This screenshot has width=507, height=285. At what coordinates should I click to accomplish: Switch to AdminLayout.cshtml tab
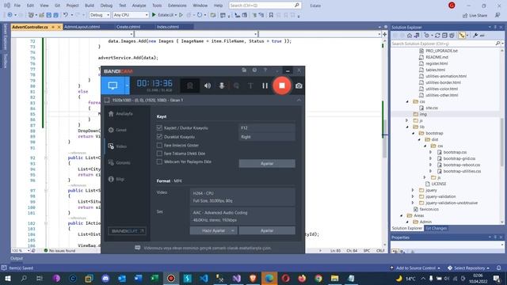point(82,27)
